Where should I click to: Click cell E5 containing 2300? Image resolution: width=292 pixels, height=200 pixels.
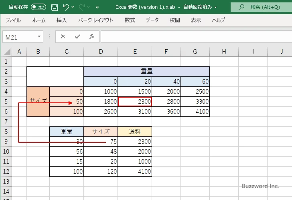(135, 102)
